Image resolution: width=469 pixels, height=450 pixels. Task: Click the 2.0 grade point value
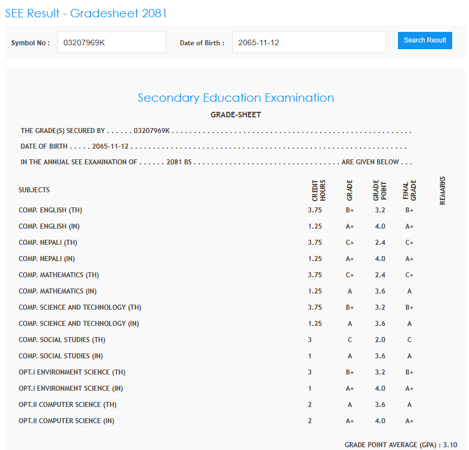pos(379,340)
